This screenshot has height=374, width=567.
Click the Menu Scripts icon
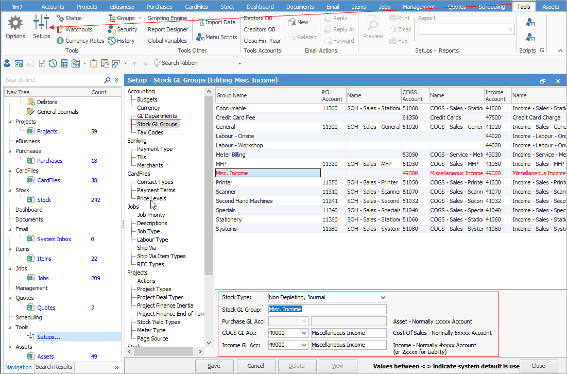200,37
